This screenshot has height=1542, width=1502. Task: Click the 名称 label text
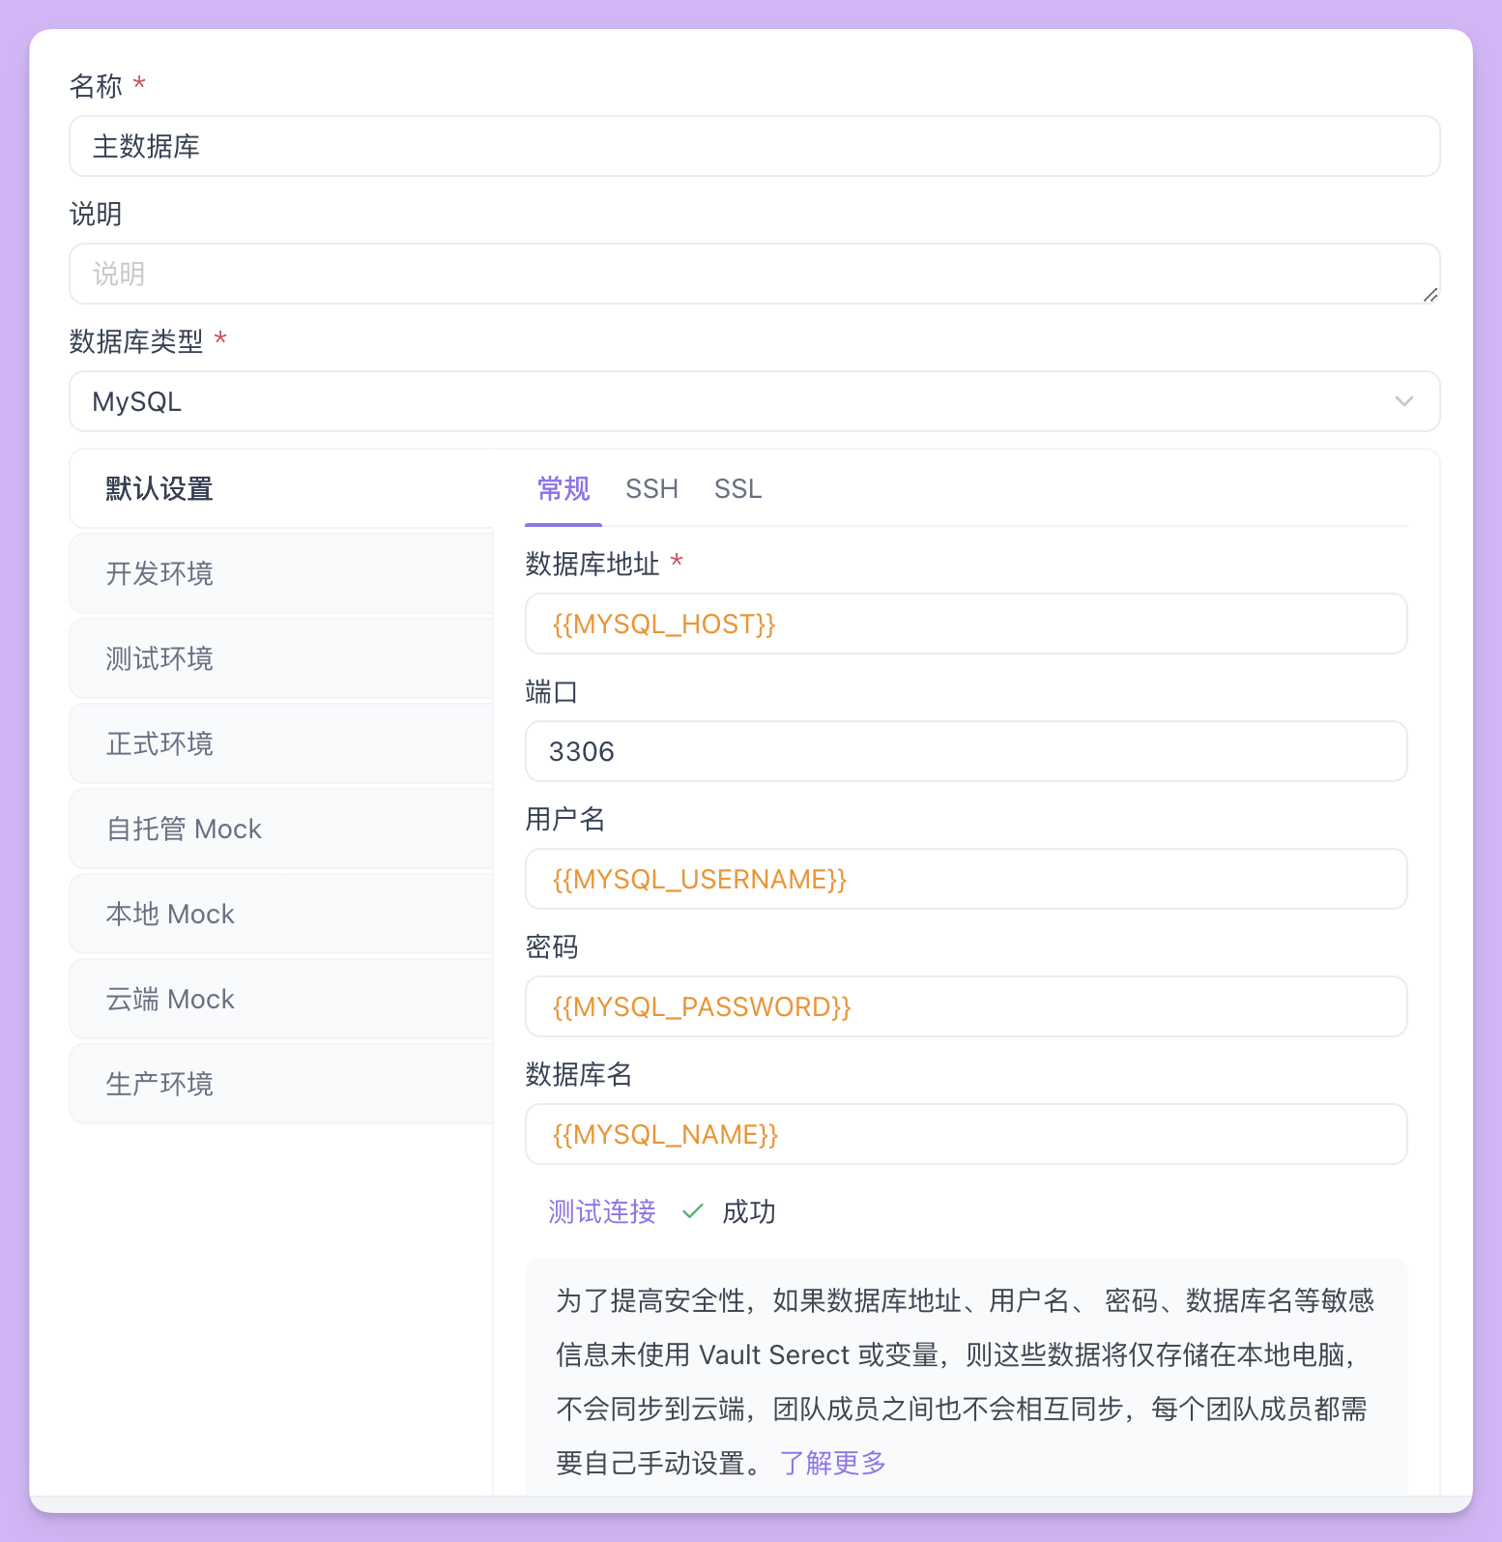pos(96,86)
